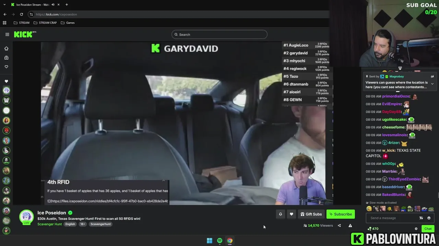Screen dimensions: 439x246
Task: Open the Home icon in Kick sidebar
Action: [x=6, y=49]
